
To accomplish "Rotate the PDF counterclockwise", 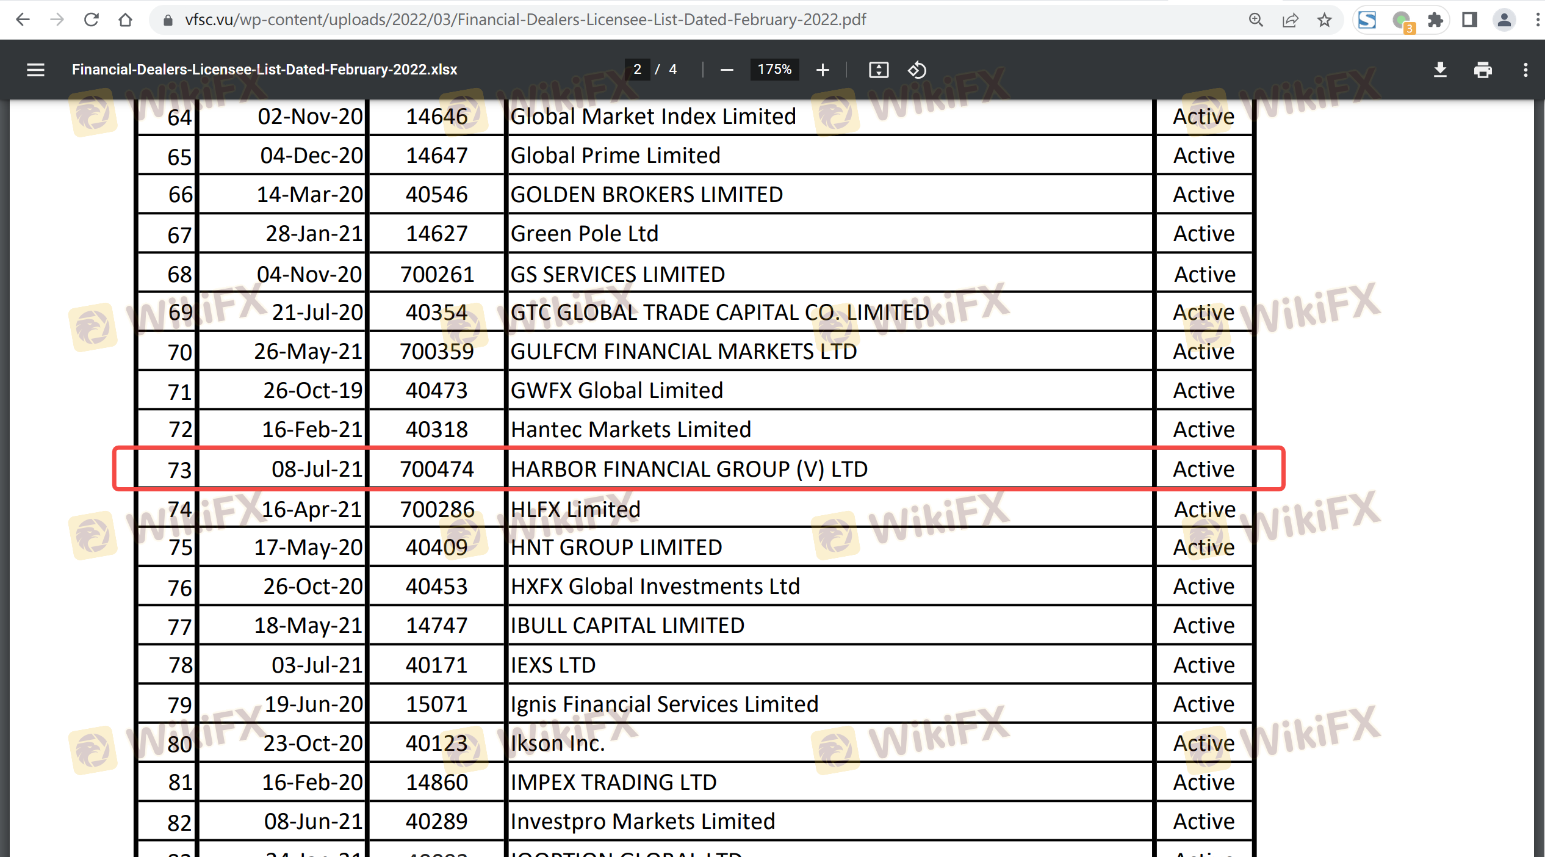I will [x=917, y=70].
